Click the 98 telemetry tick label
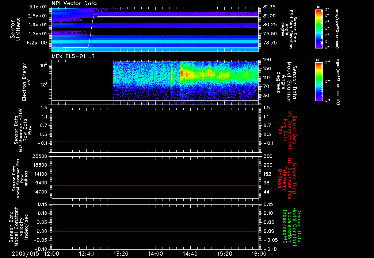The height and width of the screenshot is (258, 374). [x=266, y=183]
